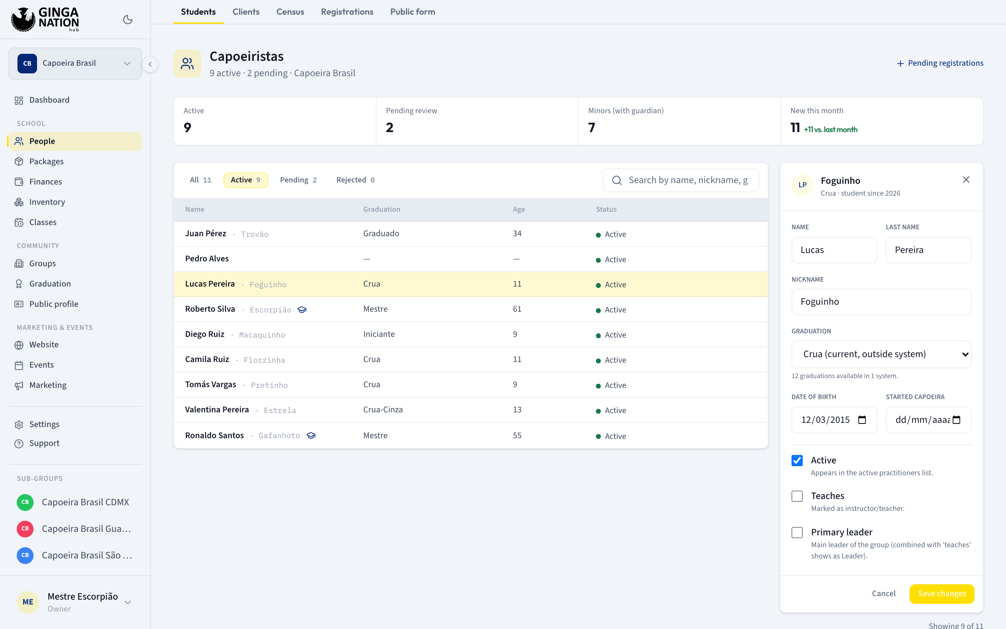Screen dimensions: 1006x629
Task: Filter list by All 11
Action: point(201,180)
